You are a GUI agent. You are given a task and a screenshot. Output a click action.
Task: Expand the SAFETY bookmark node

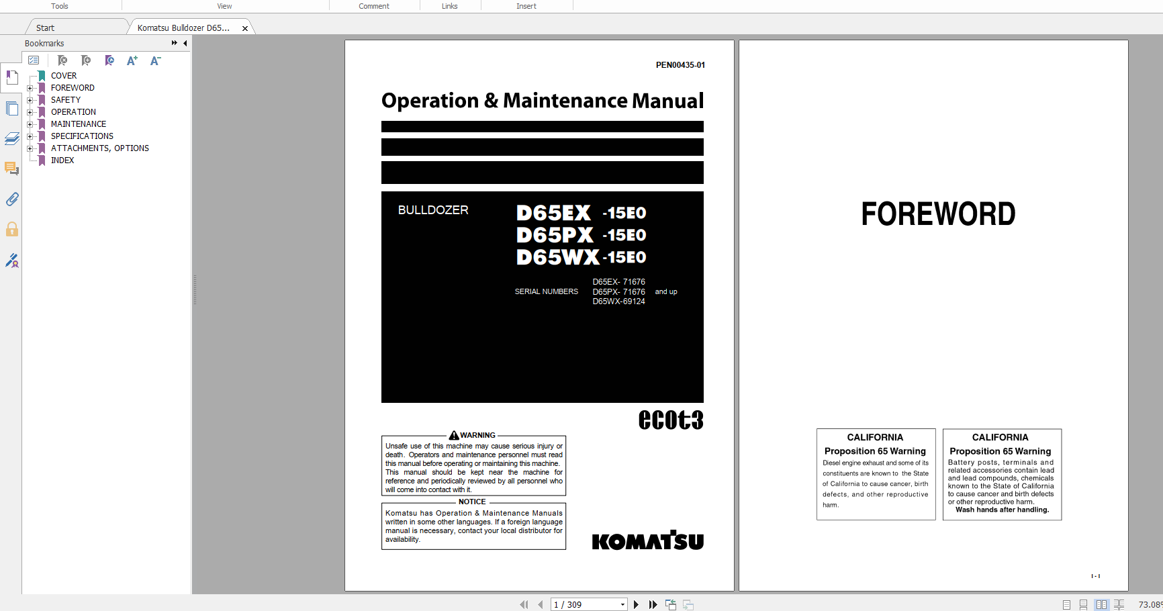30,100
